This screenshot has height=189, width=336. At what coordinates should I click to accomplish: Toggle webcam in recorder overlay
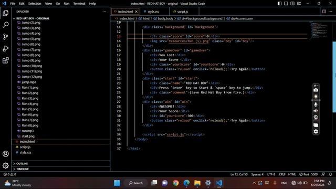pyautogui.click(x=316, y=117)
